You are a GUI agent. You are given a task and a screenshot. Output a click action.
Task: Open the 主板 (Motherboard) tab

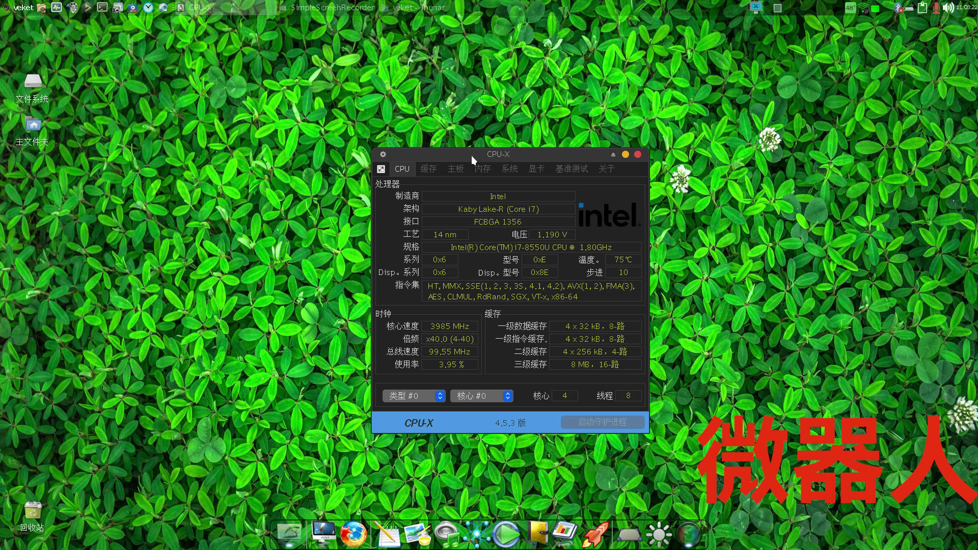pos(455,169)
